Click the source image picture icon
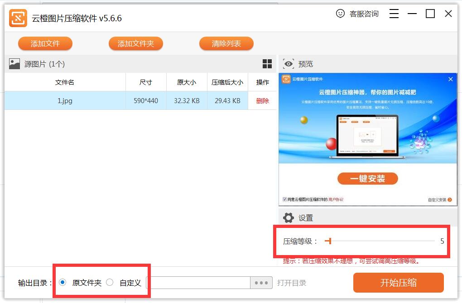The width and height of the screenshot is (462, 303). pyautogui.click(x=14, y=64)
